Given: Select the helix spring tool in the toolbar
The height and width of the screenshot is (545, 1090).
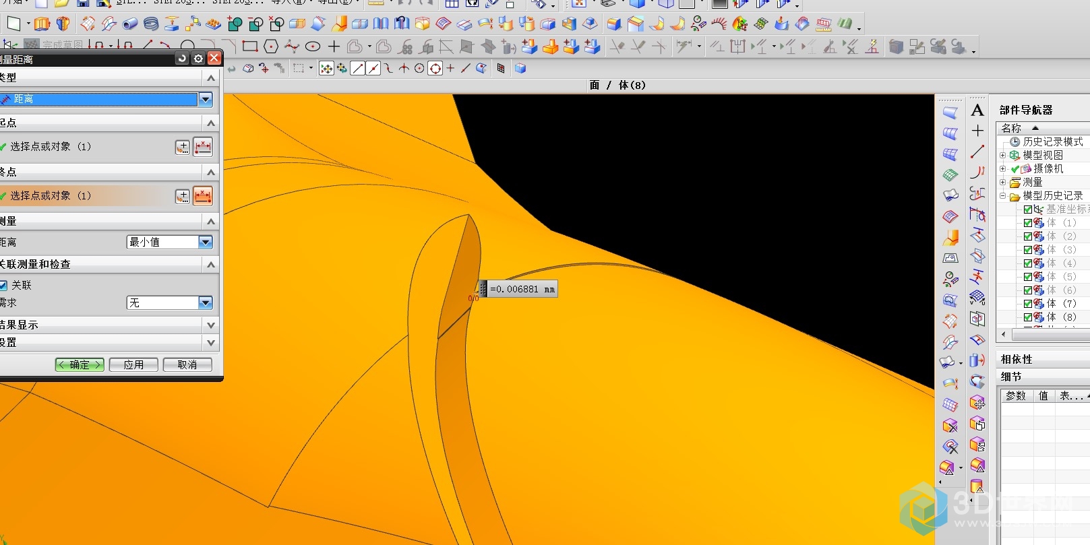Looking at the screenshot, I should tap(151, 24).
